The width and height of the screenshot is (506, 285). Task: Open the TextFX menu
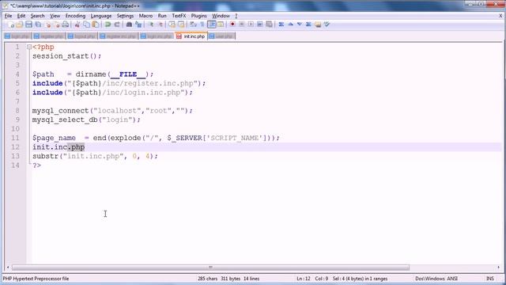tap(179, 16)
